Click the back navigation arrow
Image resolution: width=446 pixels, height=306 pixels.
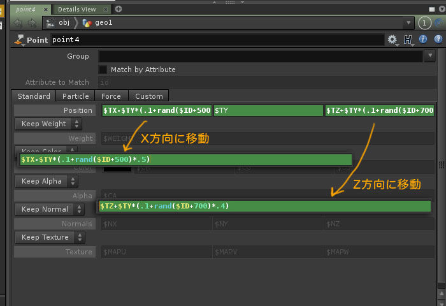point(18,23)
